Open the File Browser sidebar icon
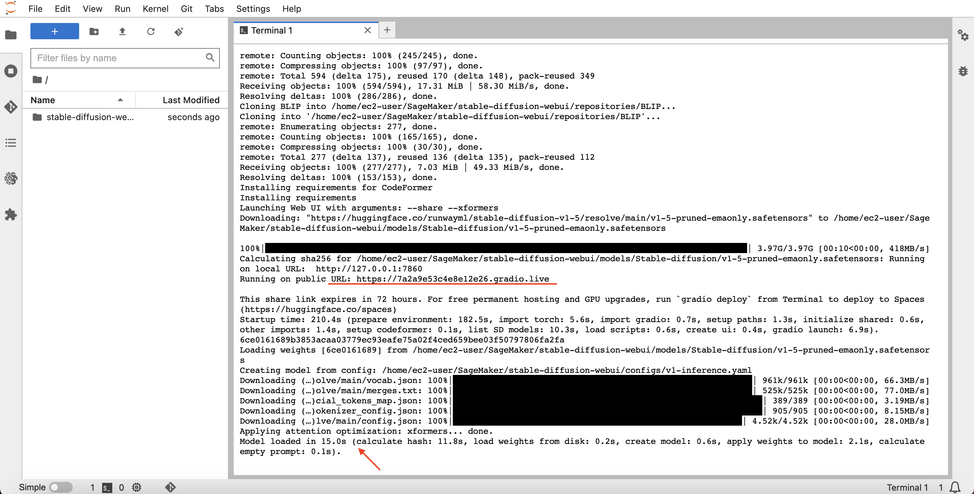 coord(10,35)
